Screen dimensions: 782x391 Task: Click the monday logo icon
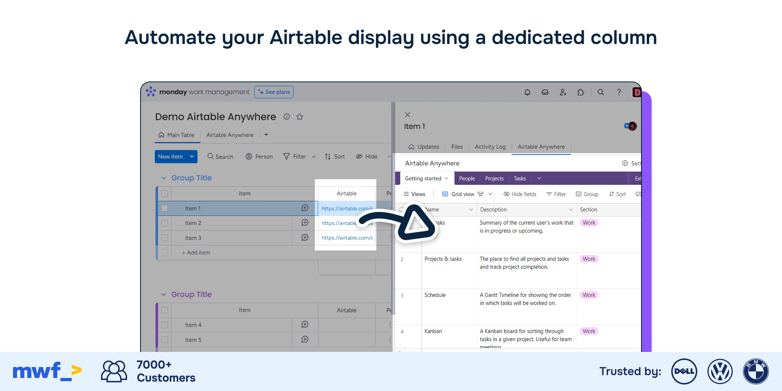click(x=151, y=92)
